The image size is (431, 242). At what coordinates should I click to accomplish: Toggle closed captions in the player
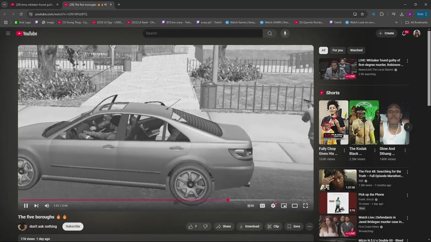(262, 206)
